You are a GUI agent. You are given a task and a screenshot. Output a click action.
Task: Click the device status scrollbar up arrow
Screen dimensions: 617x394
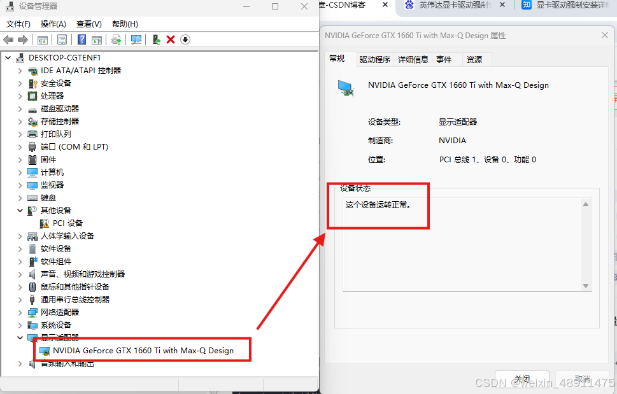(586, 204)
